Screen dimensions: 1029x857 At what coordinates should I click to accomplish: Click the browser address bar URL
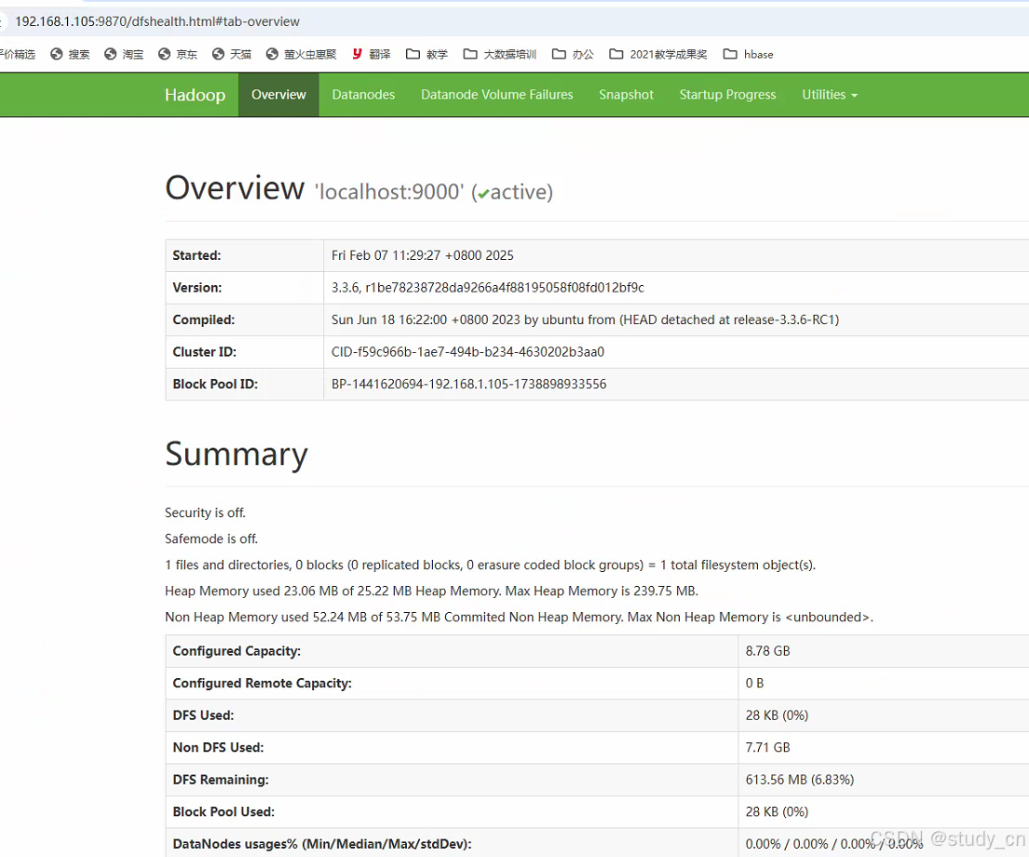click(157, 21)
